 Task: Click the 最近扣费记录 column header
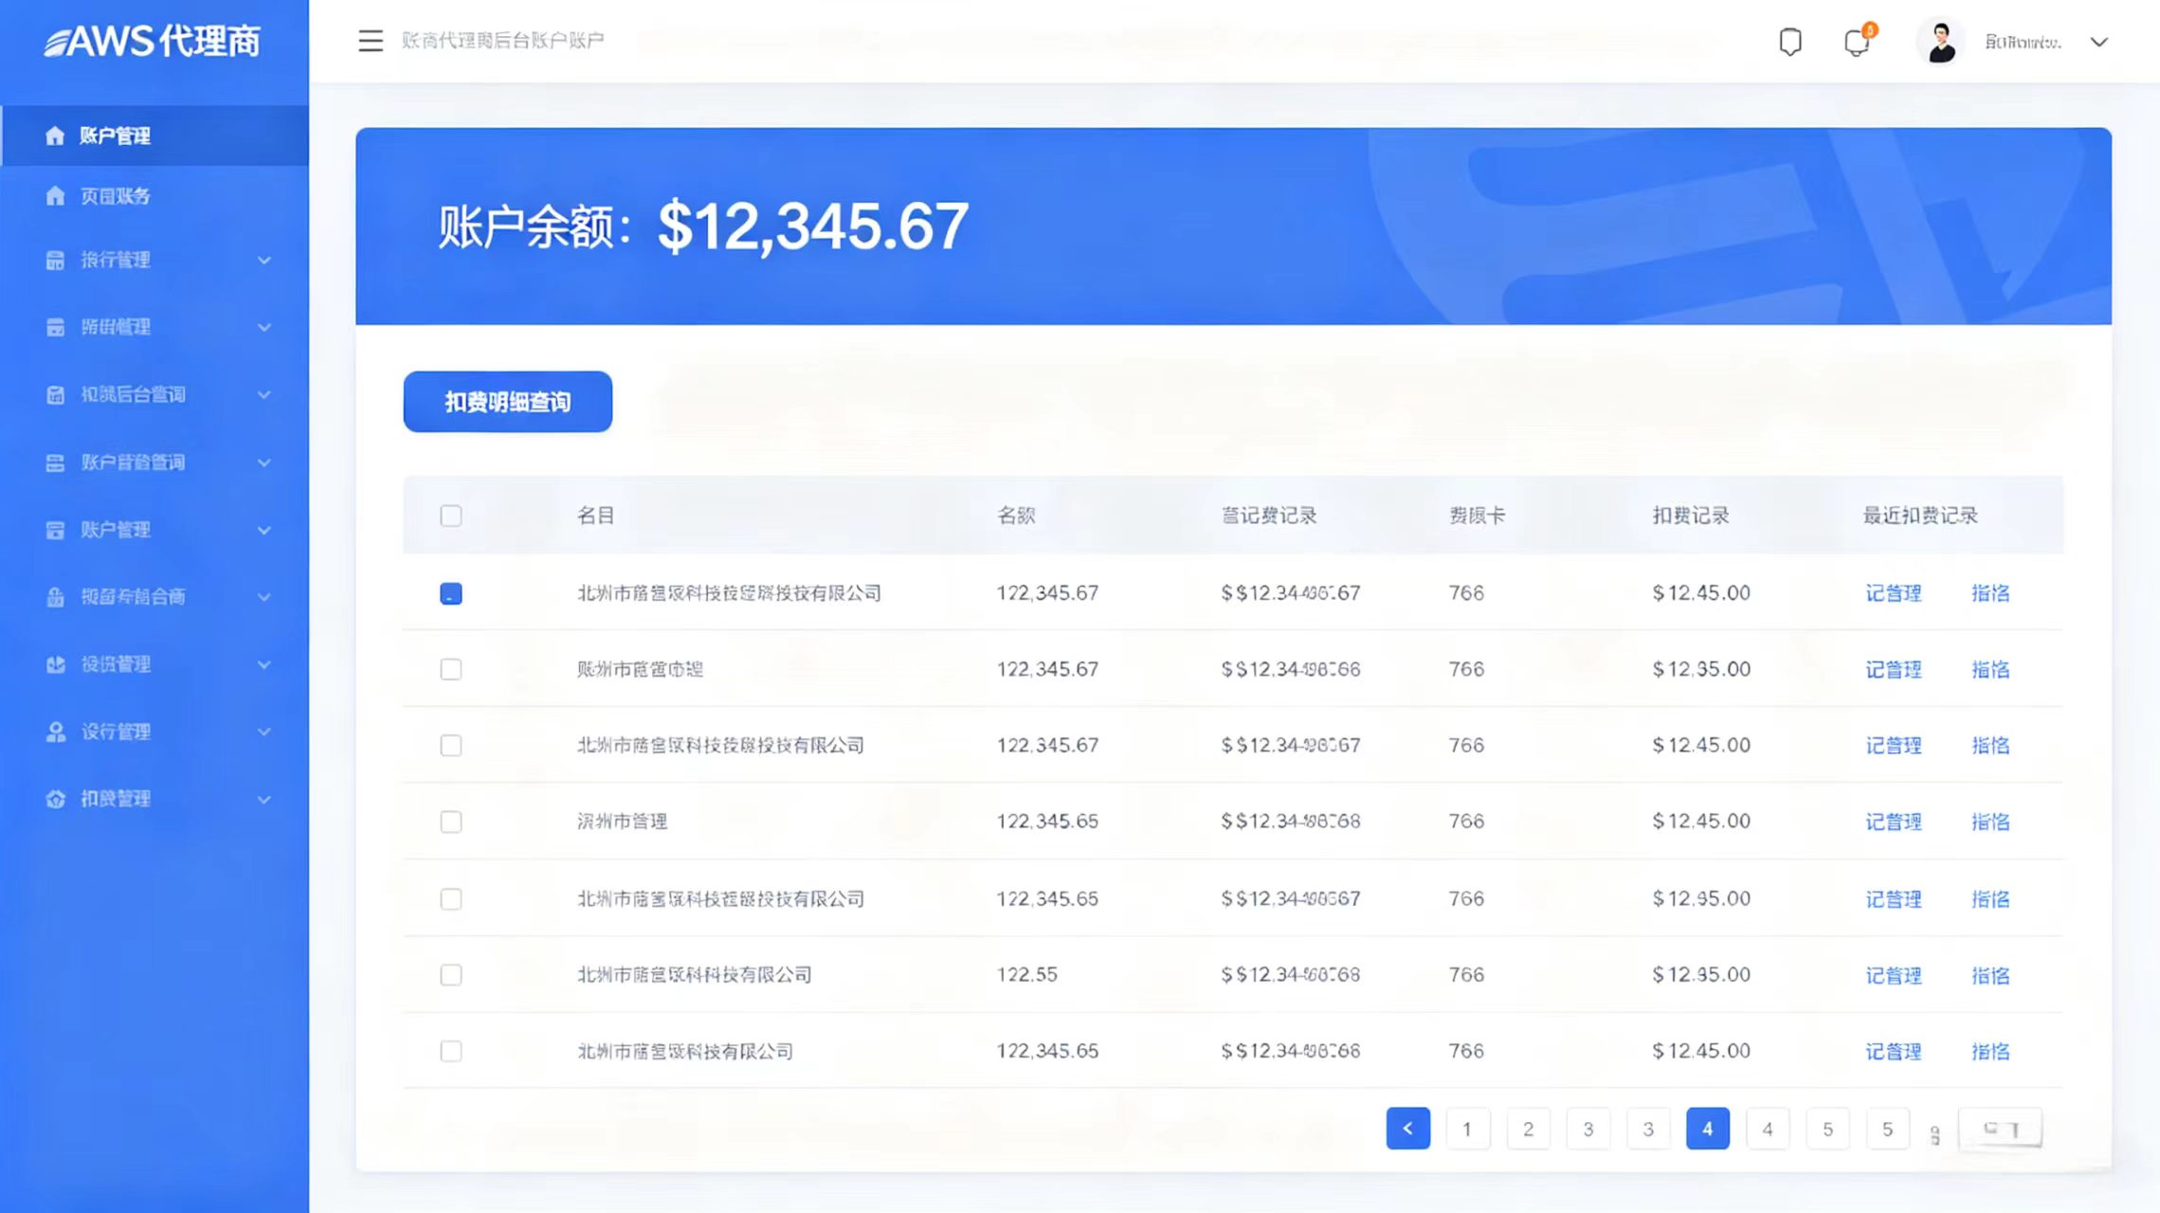coord(1920,516)
